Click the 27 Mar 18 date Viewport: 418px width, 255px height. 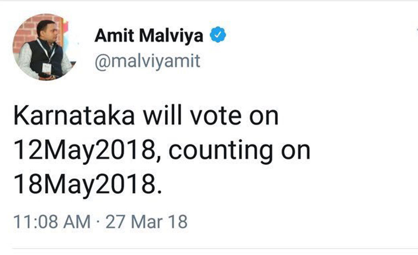click(x=146, y=221)
